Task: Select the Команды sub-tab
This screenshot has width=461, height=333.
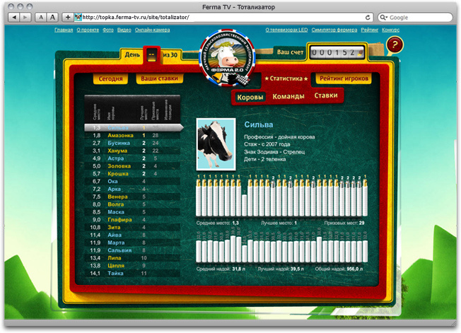Action: tap(288, 96)
